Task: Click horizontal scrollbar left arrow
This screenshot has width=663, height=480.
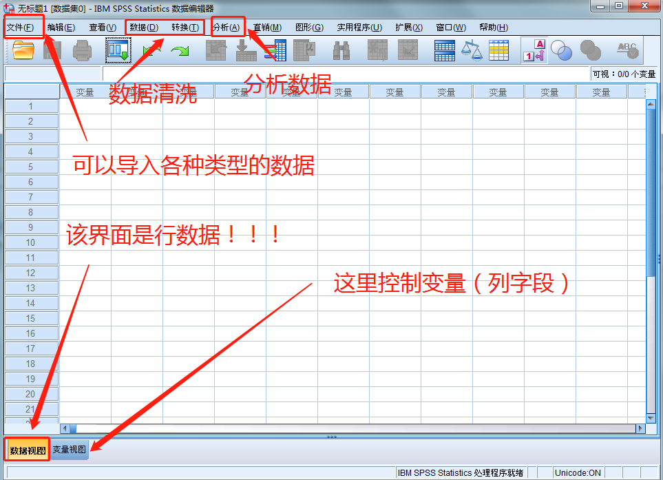Action: click(65, 428)
